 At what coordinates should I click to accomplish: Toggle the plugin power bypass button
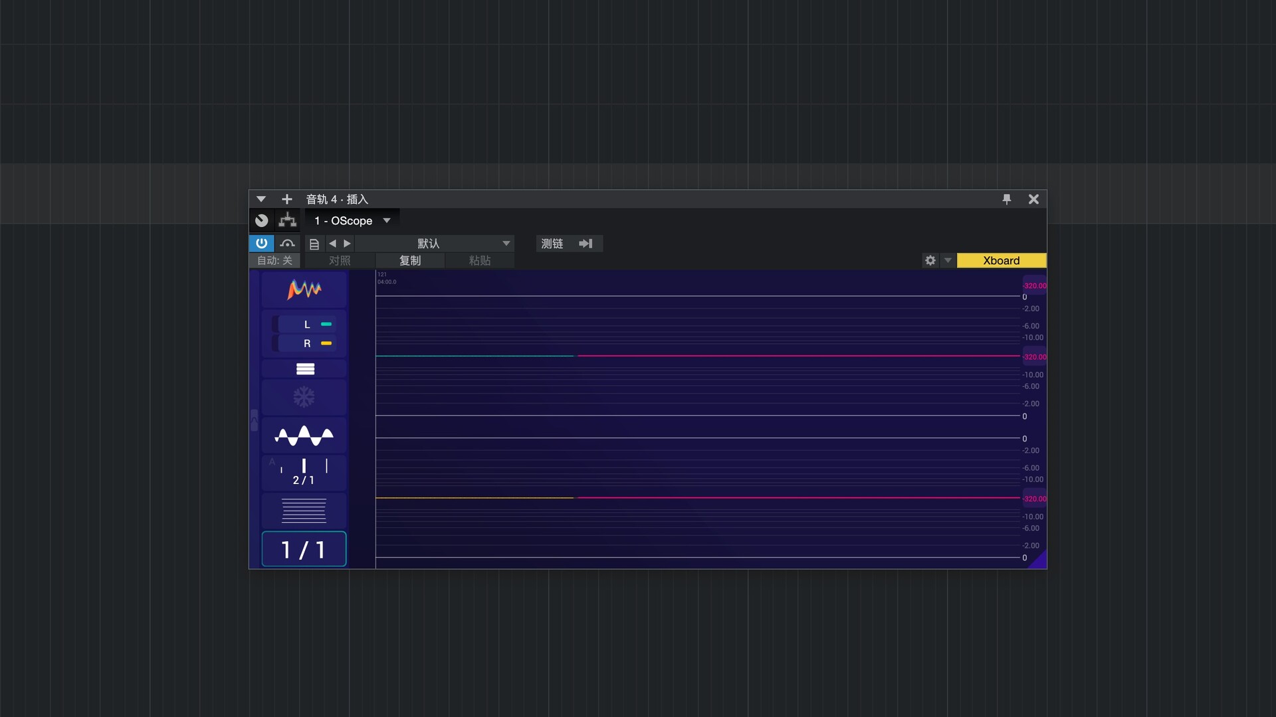click(261, 244)
